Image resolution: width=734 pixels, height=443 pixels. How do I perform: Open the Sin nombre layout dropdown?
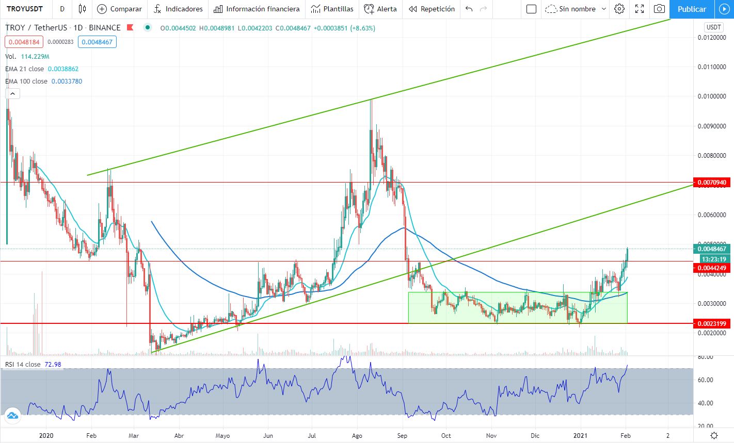pos(576,9)
